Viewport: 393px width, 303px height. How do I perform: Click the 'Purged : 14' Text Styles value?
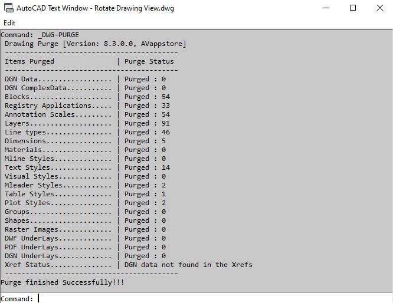click(147, 167)
